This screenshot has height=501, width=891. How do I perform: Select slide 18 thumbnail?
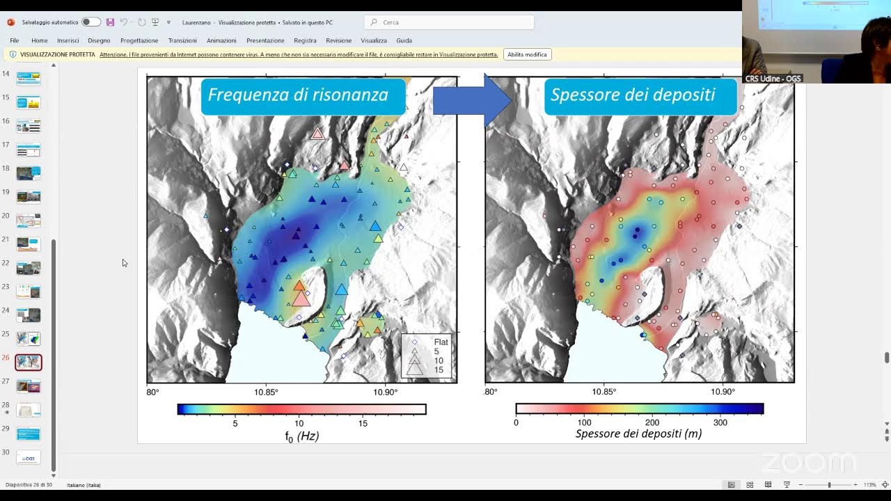pos(29,173)
